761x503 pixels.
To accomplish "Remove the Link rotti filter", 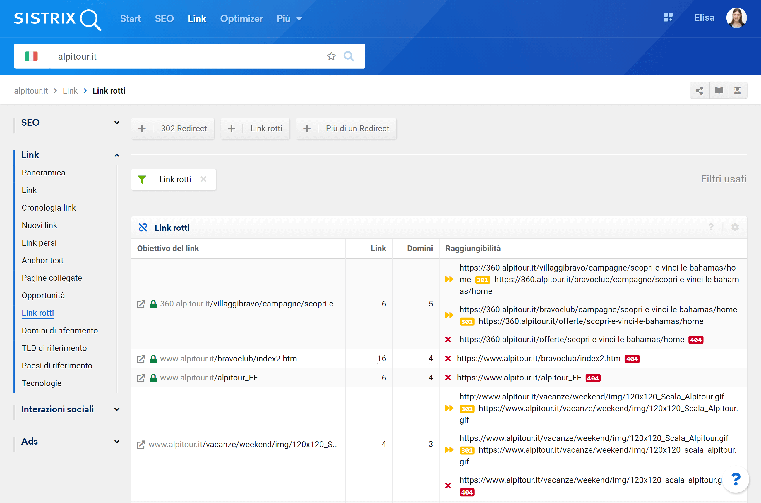I will [203, 179].
